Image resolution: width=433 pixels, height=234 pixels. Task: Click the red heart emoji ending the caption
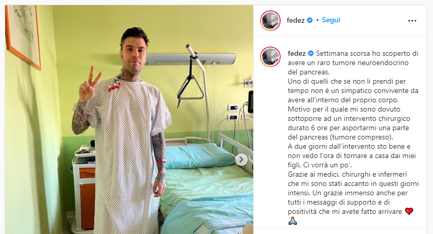[409, 211]
